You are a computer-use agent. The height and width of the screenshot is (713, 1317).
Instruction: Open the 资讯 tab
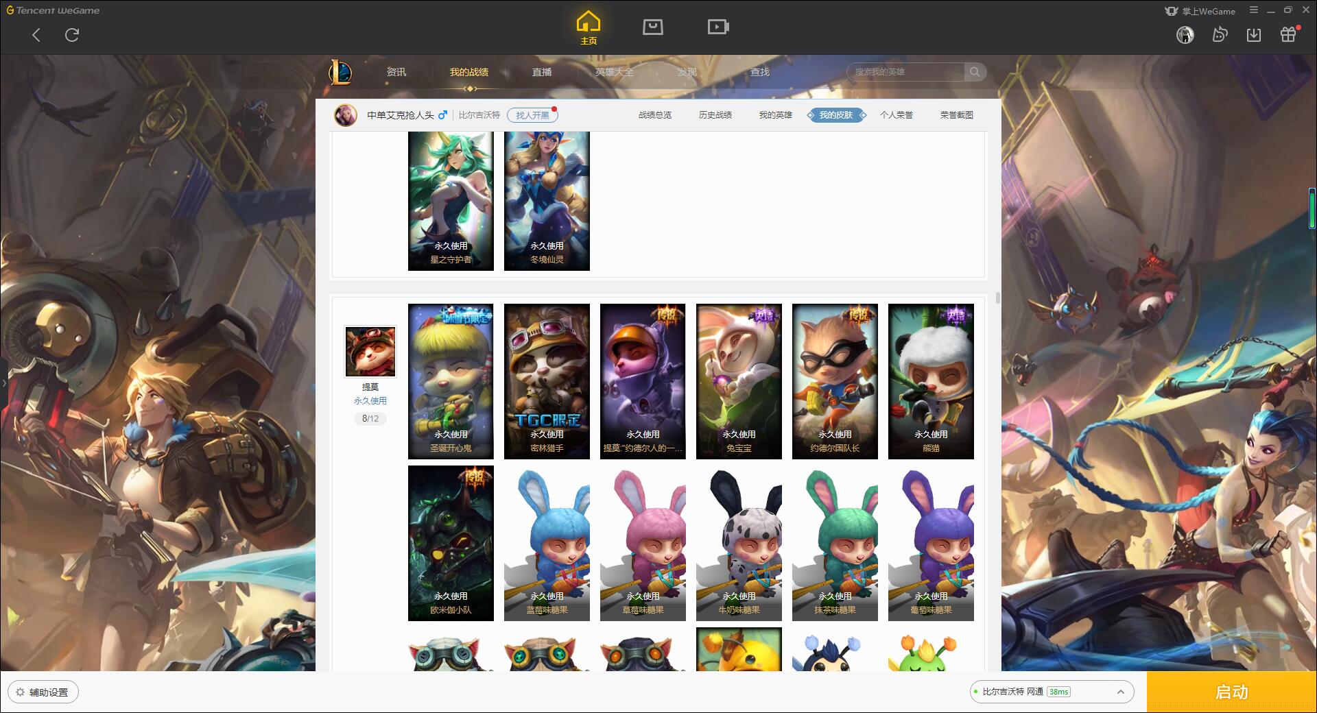396,72
